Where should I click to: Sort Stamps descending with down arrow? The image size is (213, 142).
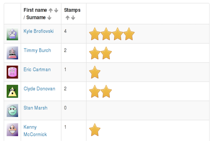(73, 18)
